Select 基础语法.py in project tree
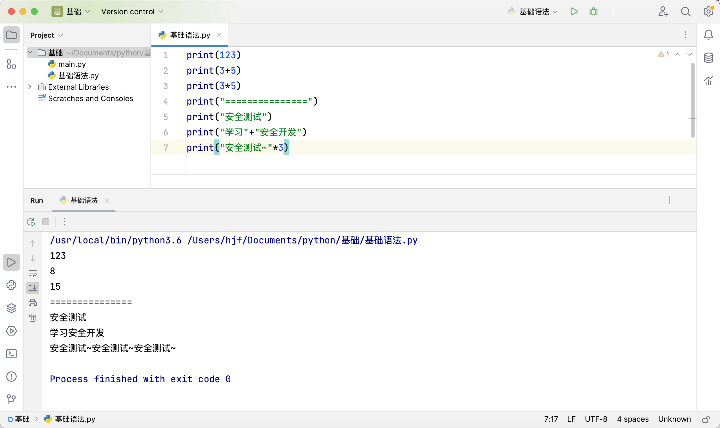The height and width of the screenshot is (428, 720). coord(73,75)
